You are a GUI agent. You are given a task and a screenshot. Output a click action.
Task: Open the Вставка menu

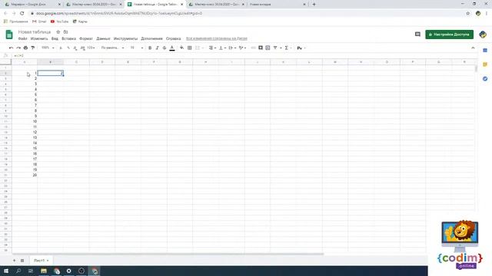(x=68, y=38)
